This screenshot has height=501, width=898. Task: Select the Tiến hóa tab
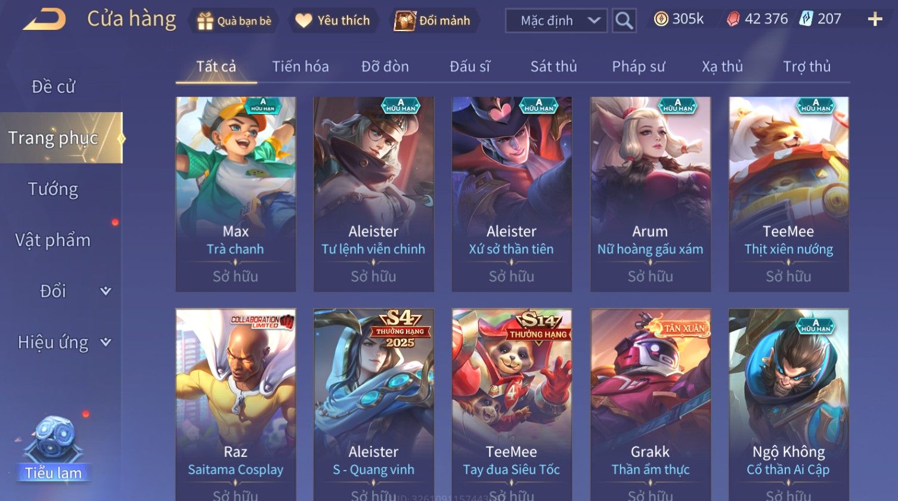tap(301, 66)
